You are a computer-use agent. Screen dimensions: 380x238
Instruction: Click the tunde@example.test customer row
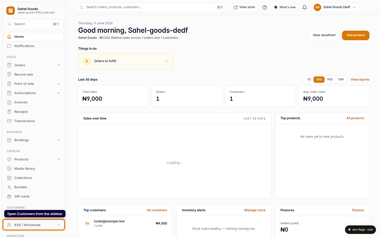click(x=125, y=223)
